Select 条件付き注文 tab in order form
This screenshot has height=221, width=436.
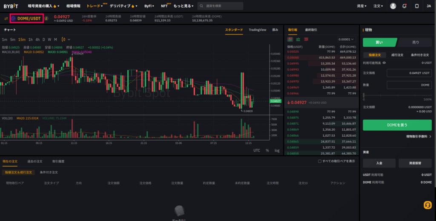[x=420, y=55]
